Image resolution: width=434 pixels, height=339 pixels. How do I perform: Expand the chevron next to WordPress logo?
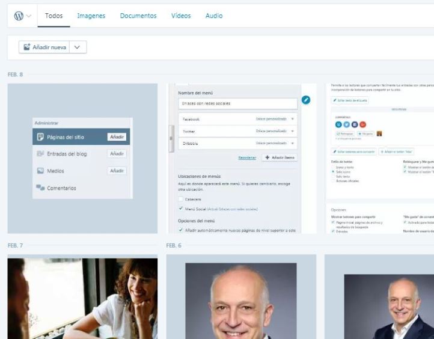click(28, 16)
